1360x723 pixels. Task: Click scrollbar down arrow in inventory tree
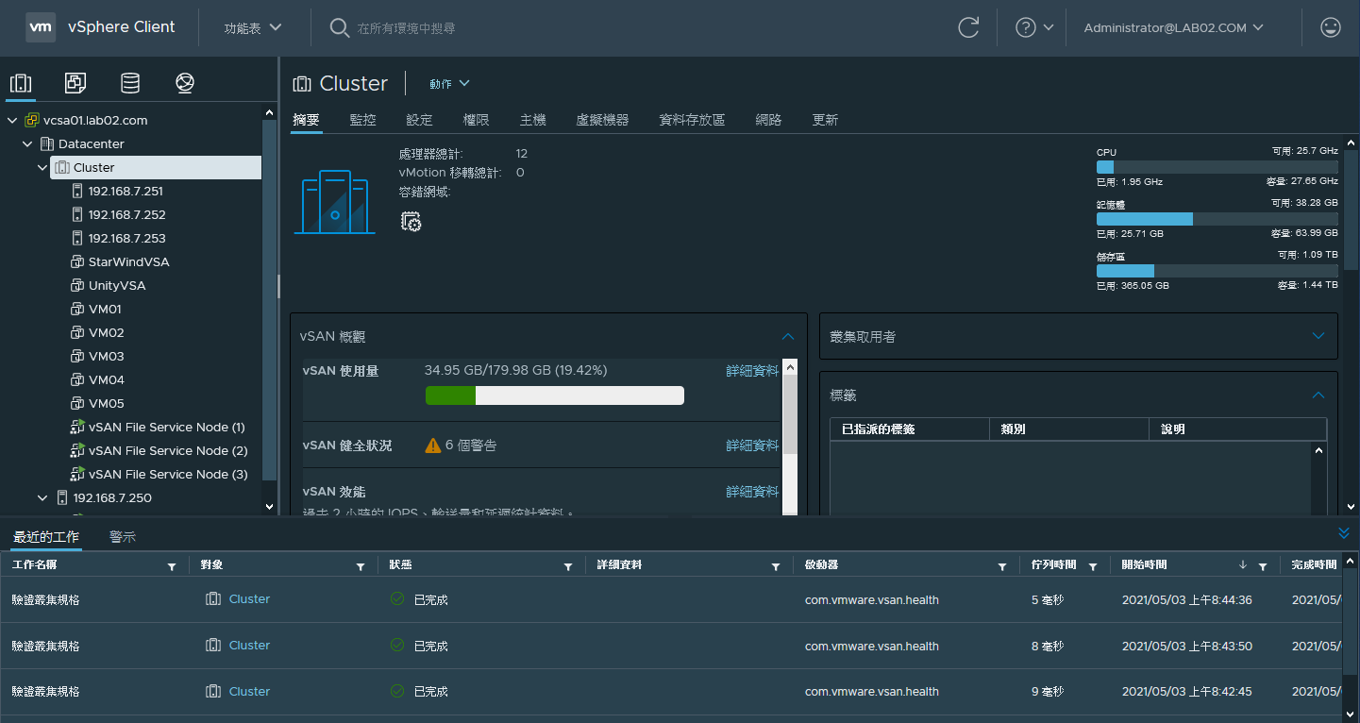pos(269,507)
